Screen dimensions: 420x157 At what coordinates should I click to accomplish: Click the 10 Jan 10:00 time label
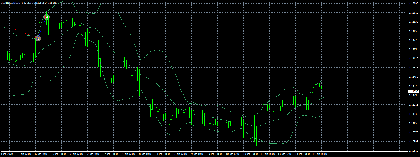pyautogui.click(x=250, y=154)
